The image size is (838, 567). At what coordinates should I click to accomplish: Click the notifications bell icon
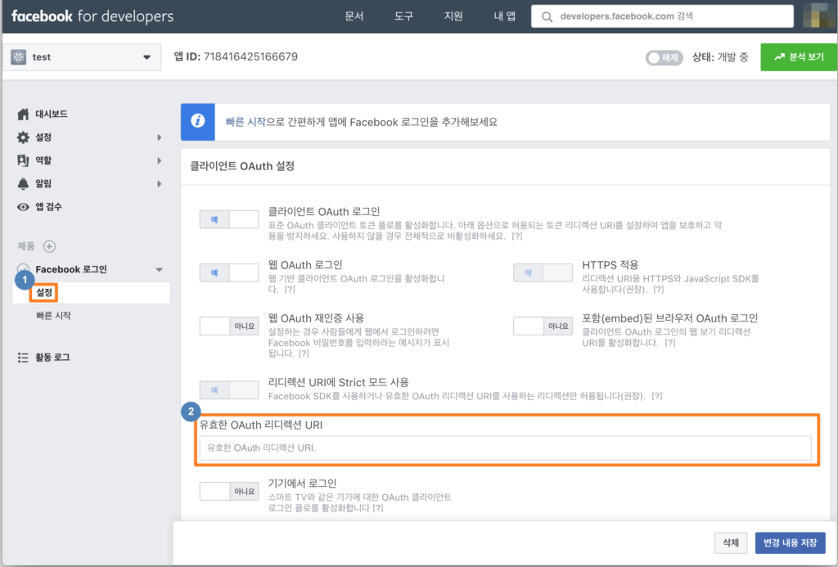(x=24, y=183)
